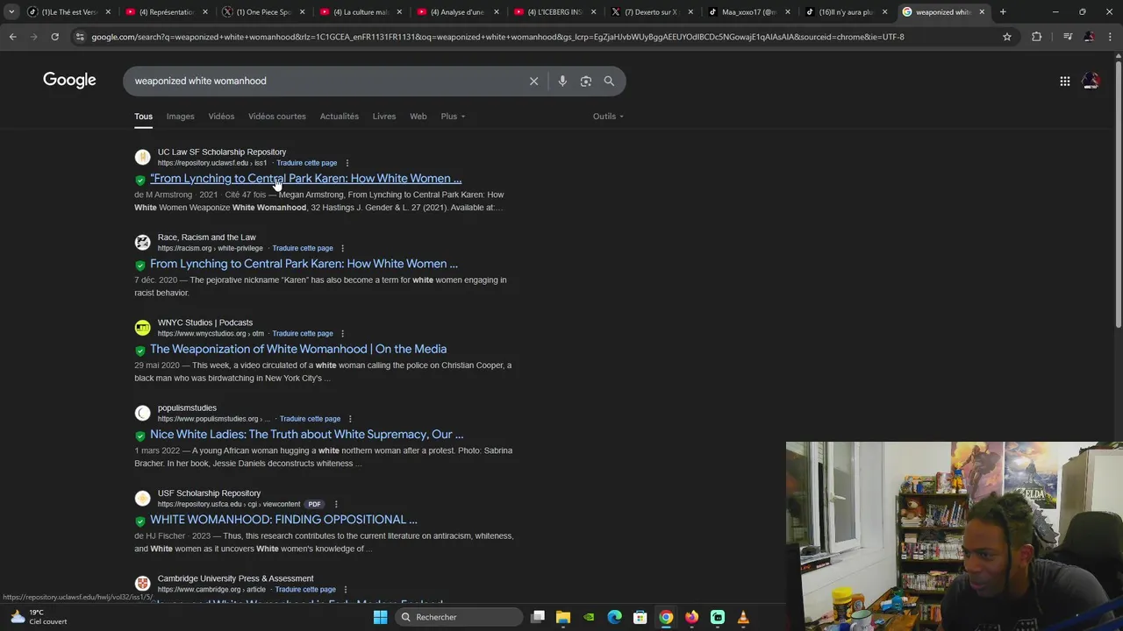
Task: Open the Google account profile picture
Action: click(x=1091, y=81)
